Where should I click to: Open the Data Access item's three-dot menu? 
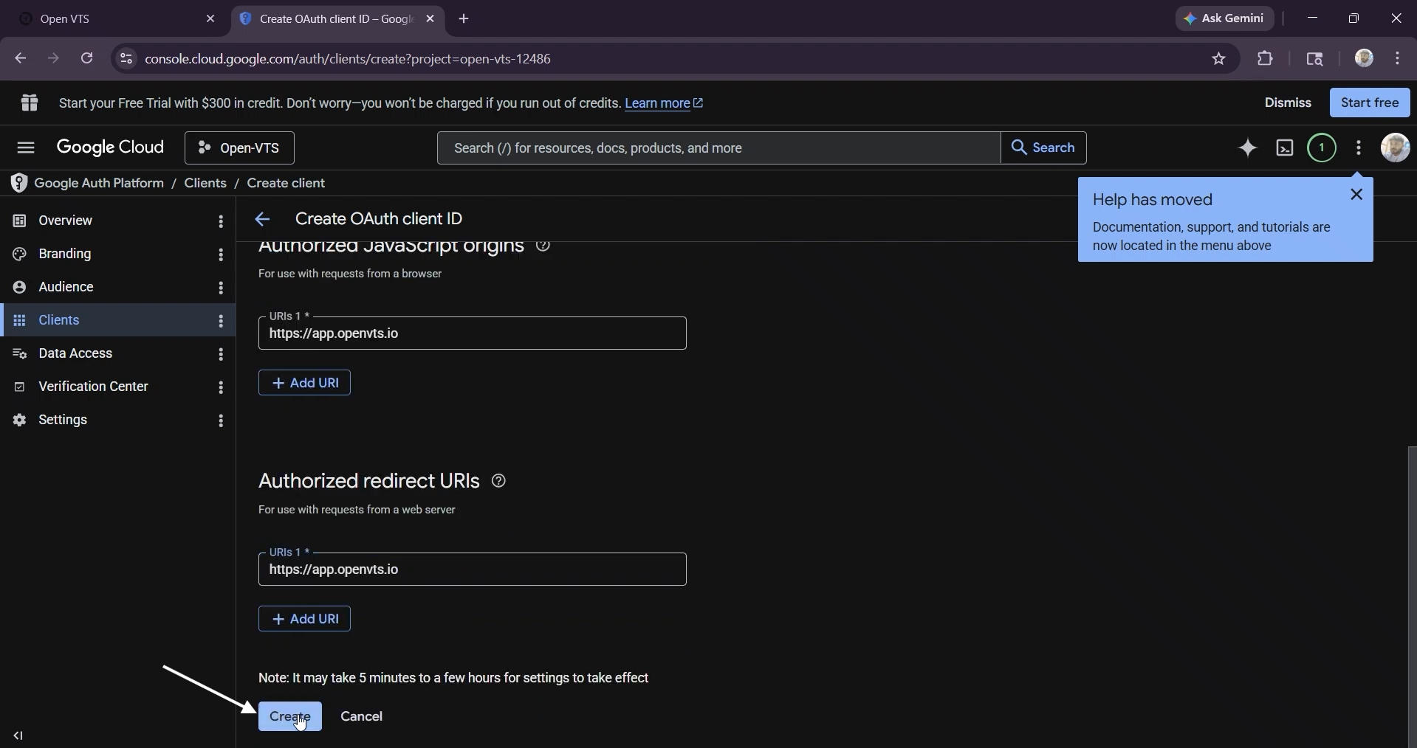pyautogui.click(x=221, y=354)
